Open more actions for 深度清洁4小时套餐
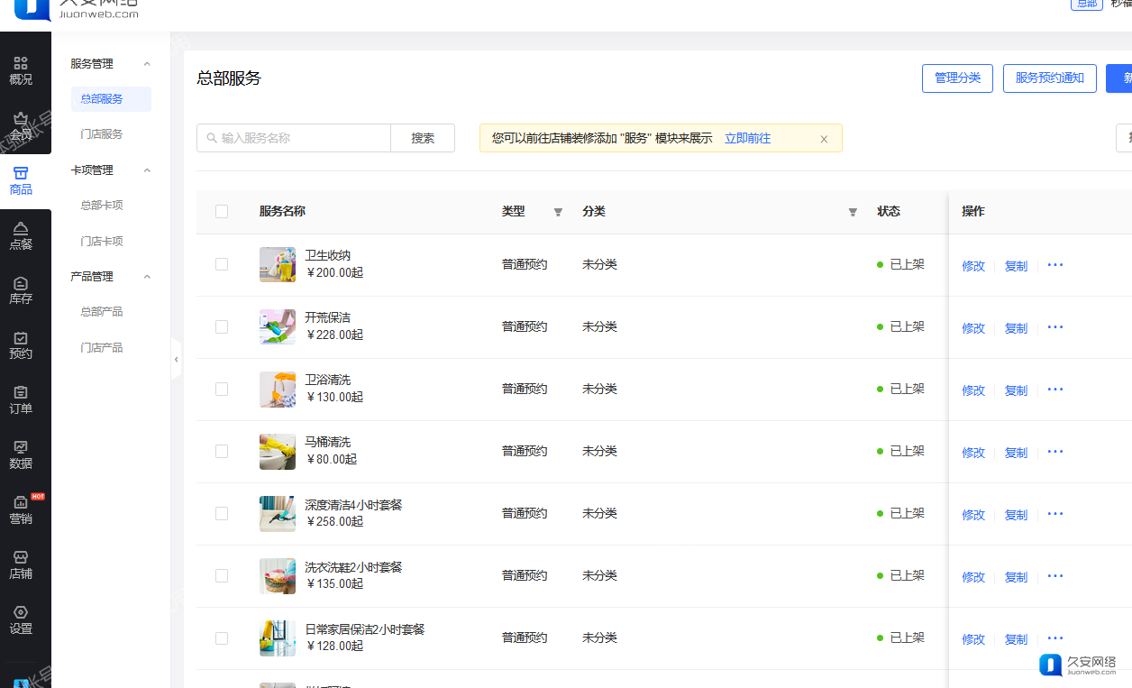Screen dimensions: 1132x688 coord(1055,514)
